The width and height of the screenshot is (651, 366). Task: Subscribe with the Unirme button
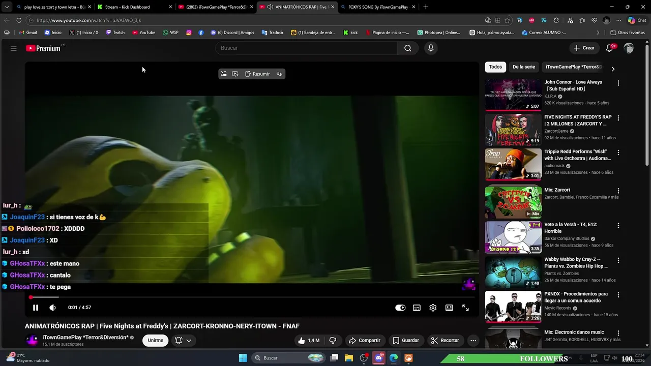155,341
